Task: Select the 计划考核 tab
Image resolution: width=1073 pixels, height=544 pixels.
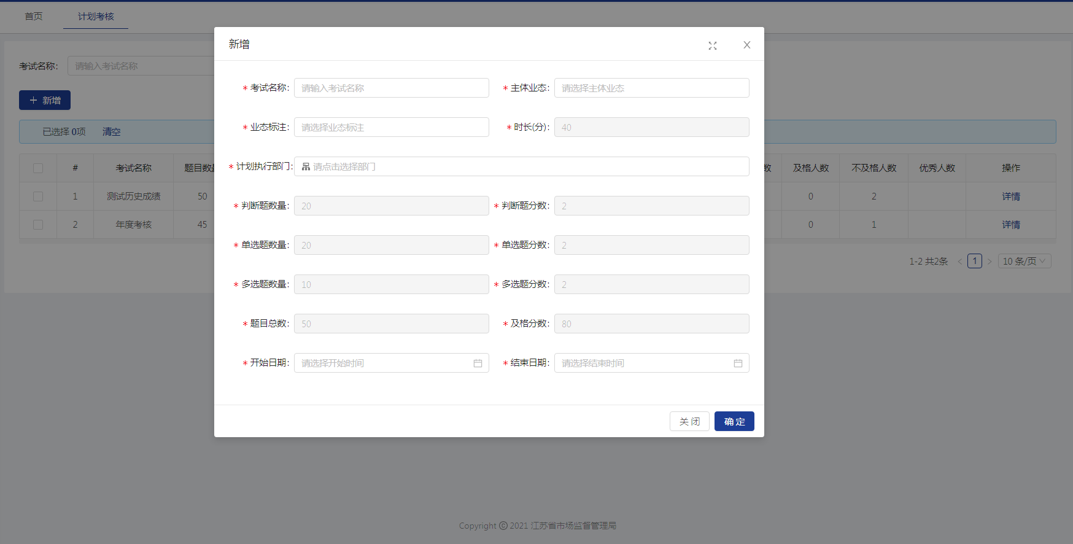Action: click(x=96, y=16)
